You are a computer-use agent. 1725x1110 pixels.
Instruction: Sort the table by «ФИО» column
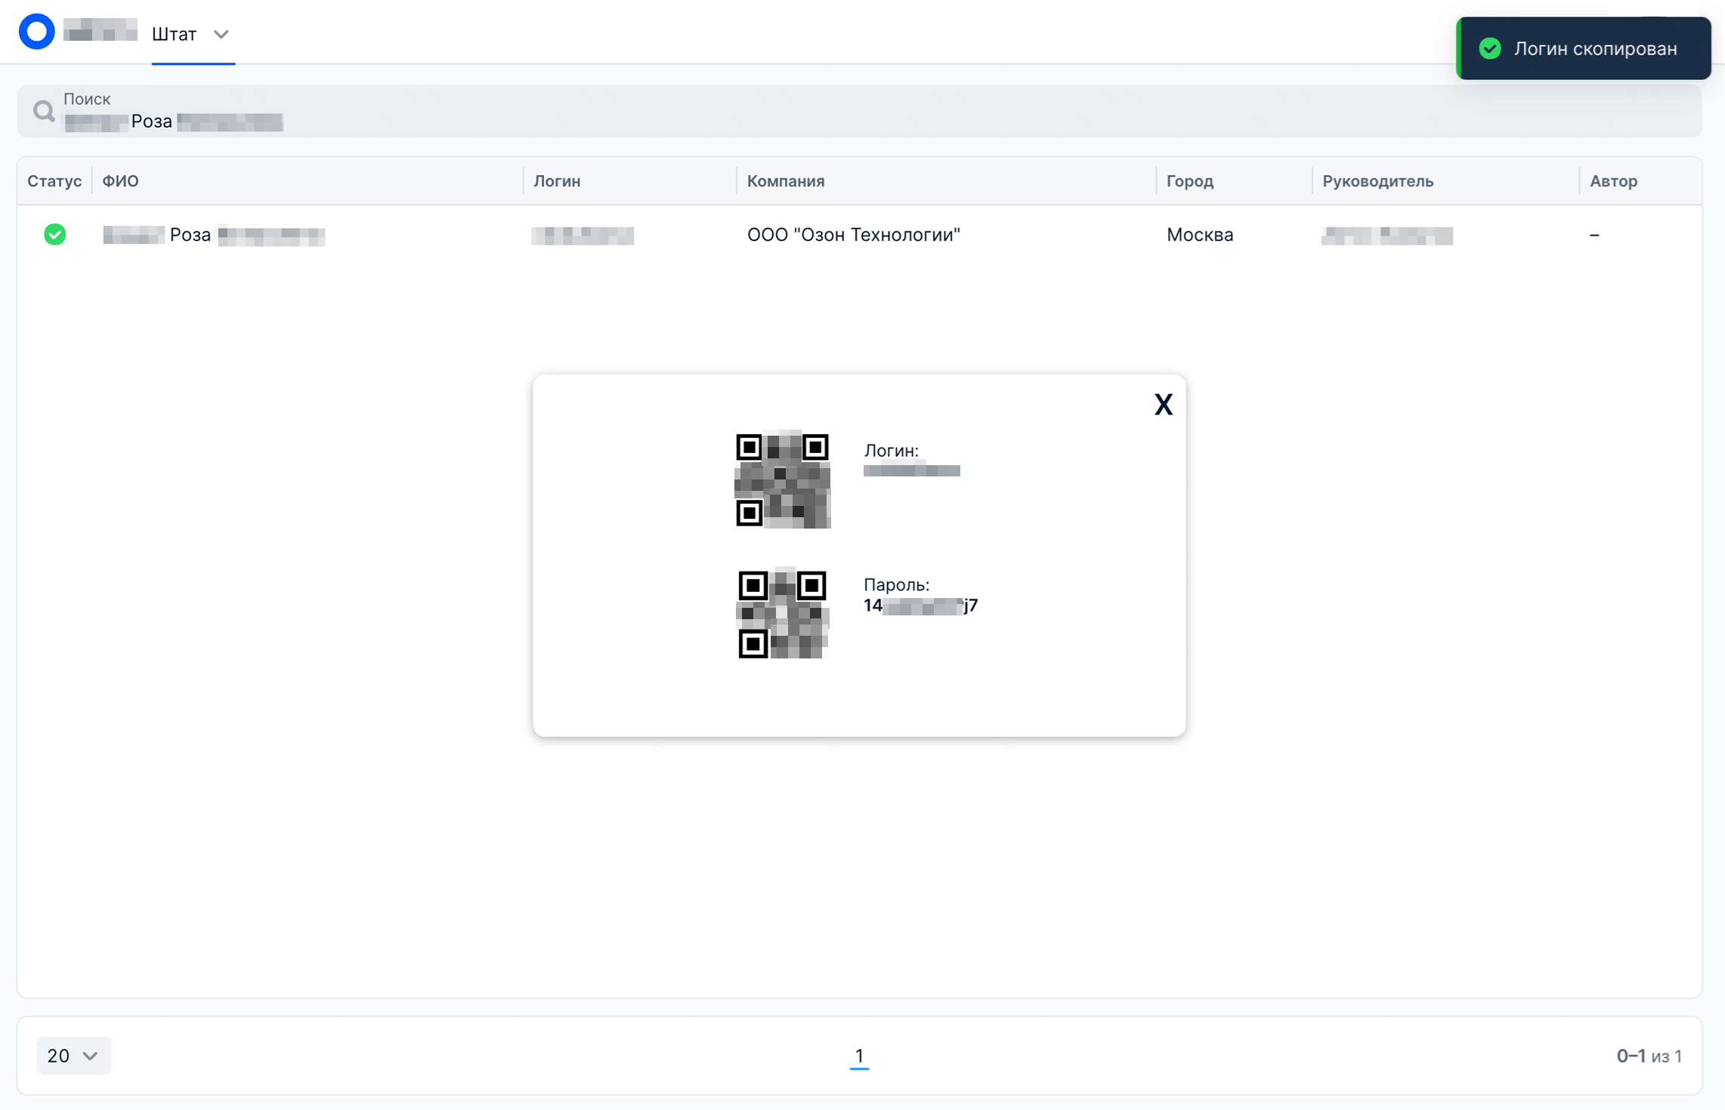coord(121,180)
